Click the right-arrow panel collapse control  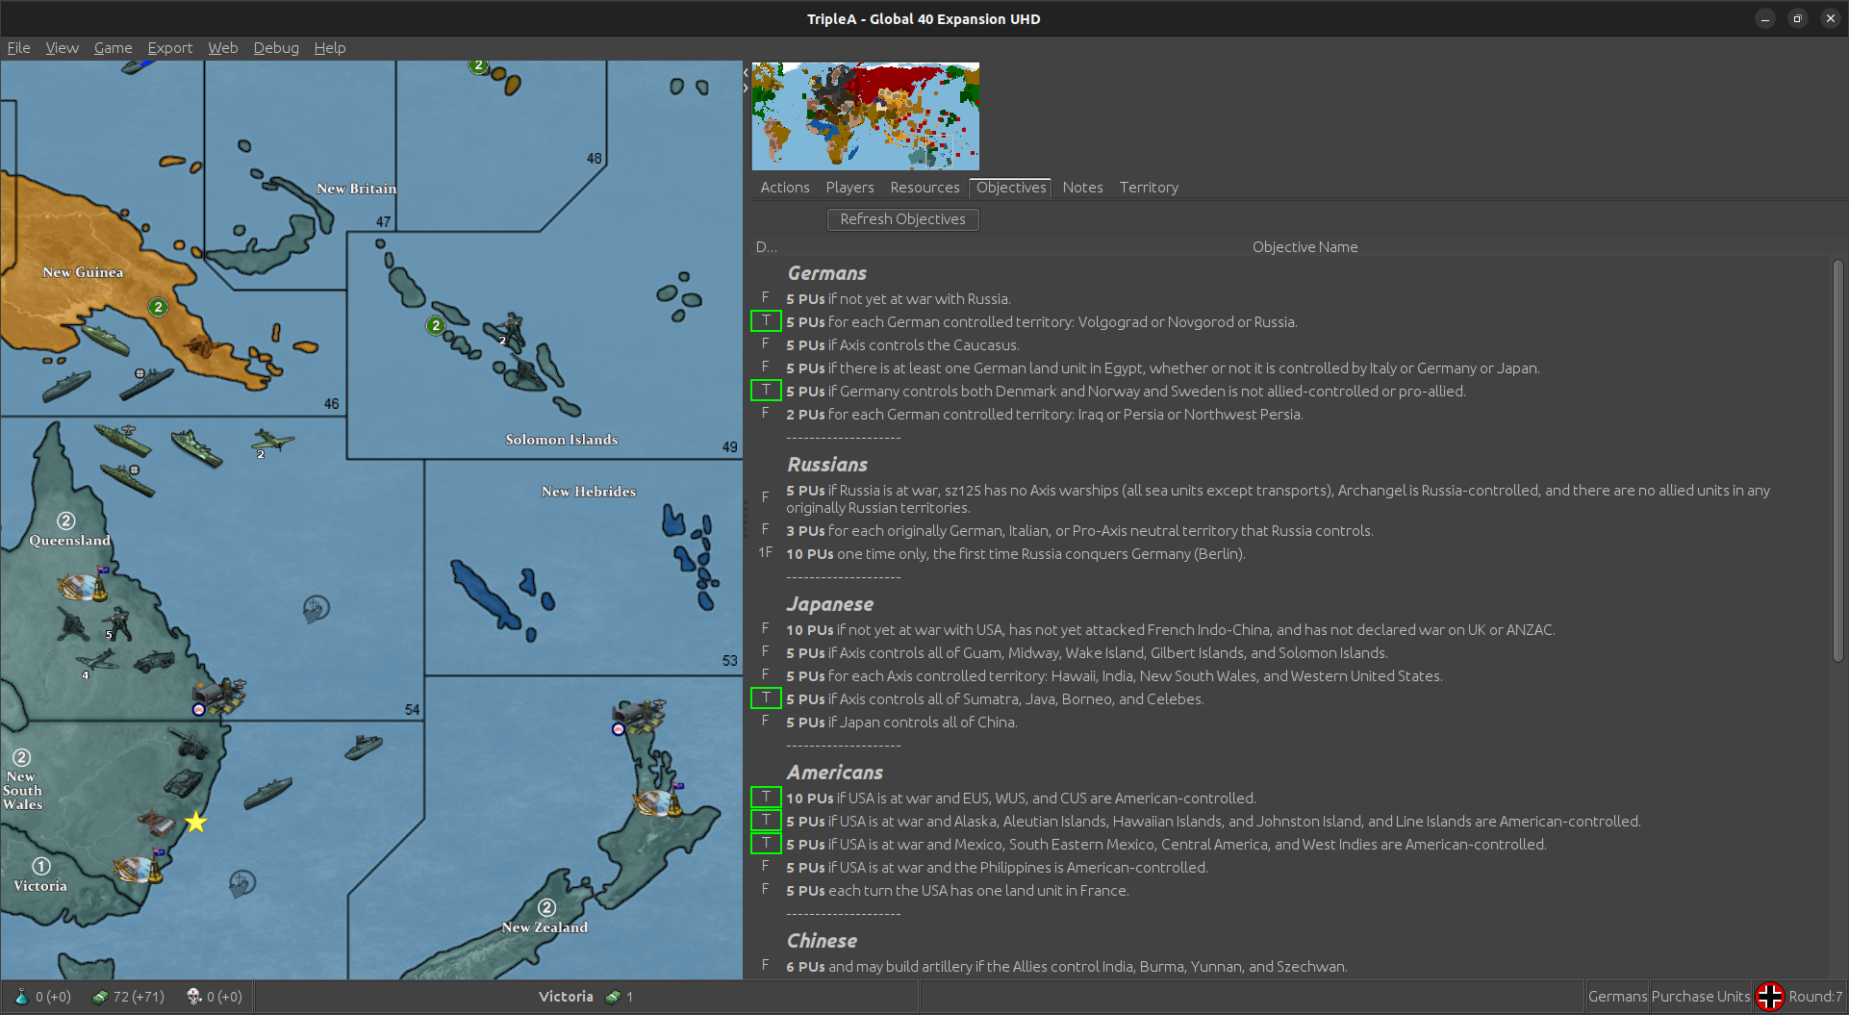pyautogui.click(x=746, y=89)
